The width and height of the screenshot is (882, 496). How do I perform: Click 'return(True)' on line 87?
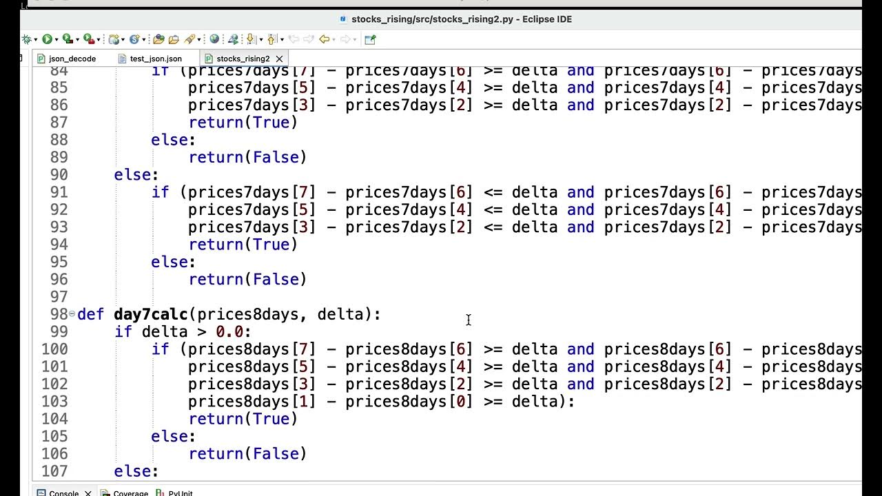coord(243,123)
